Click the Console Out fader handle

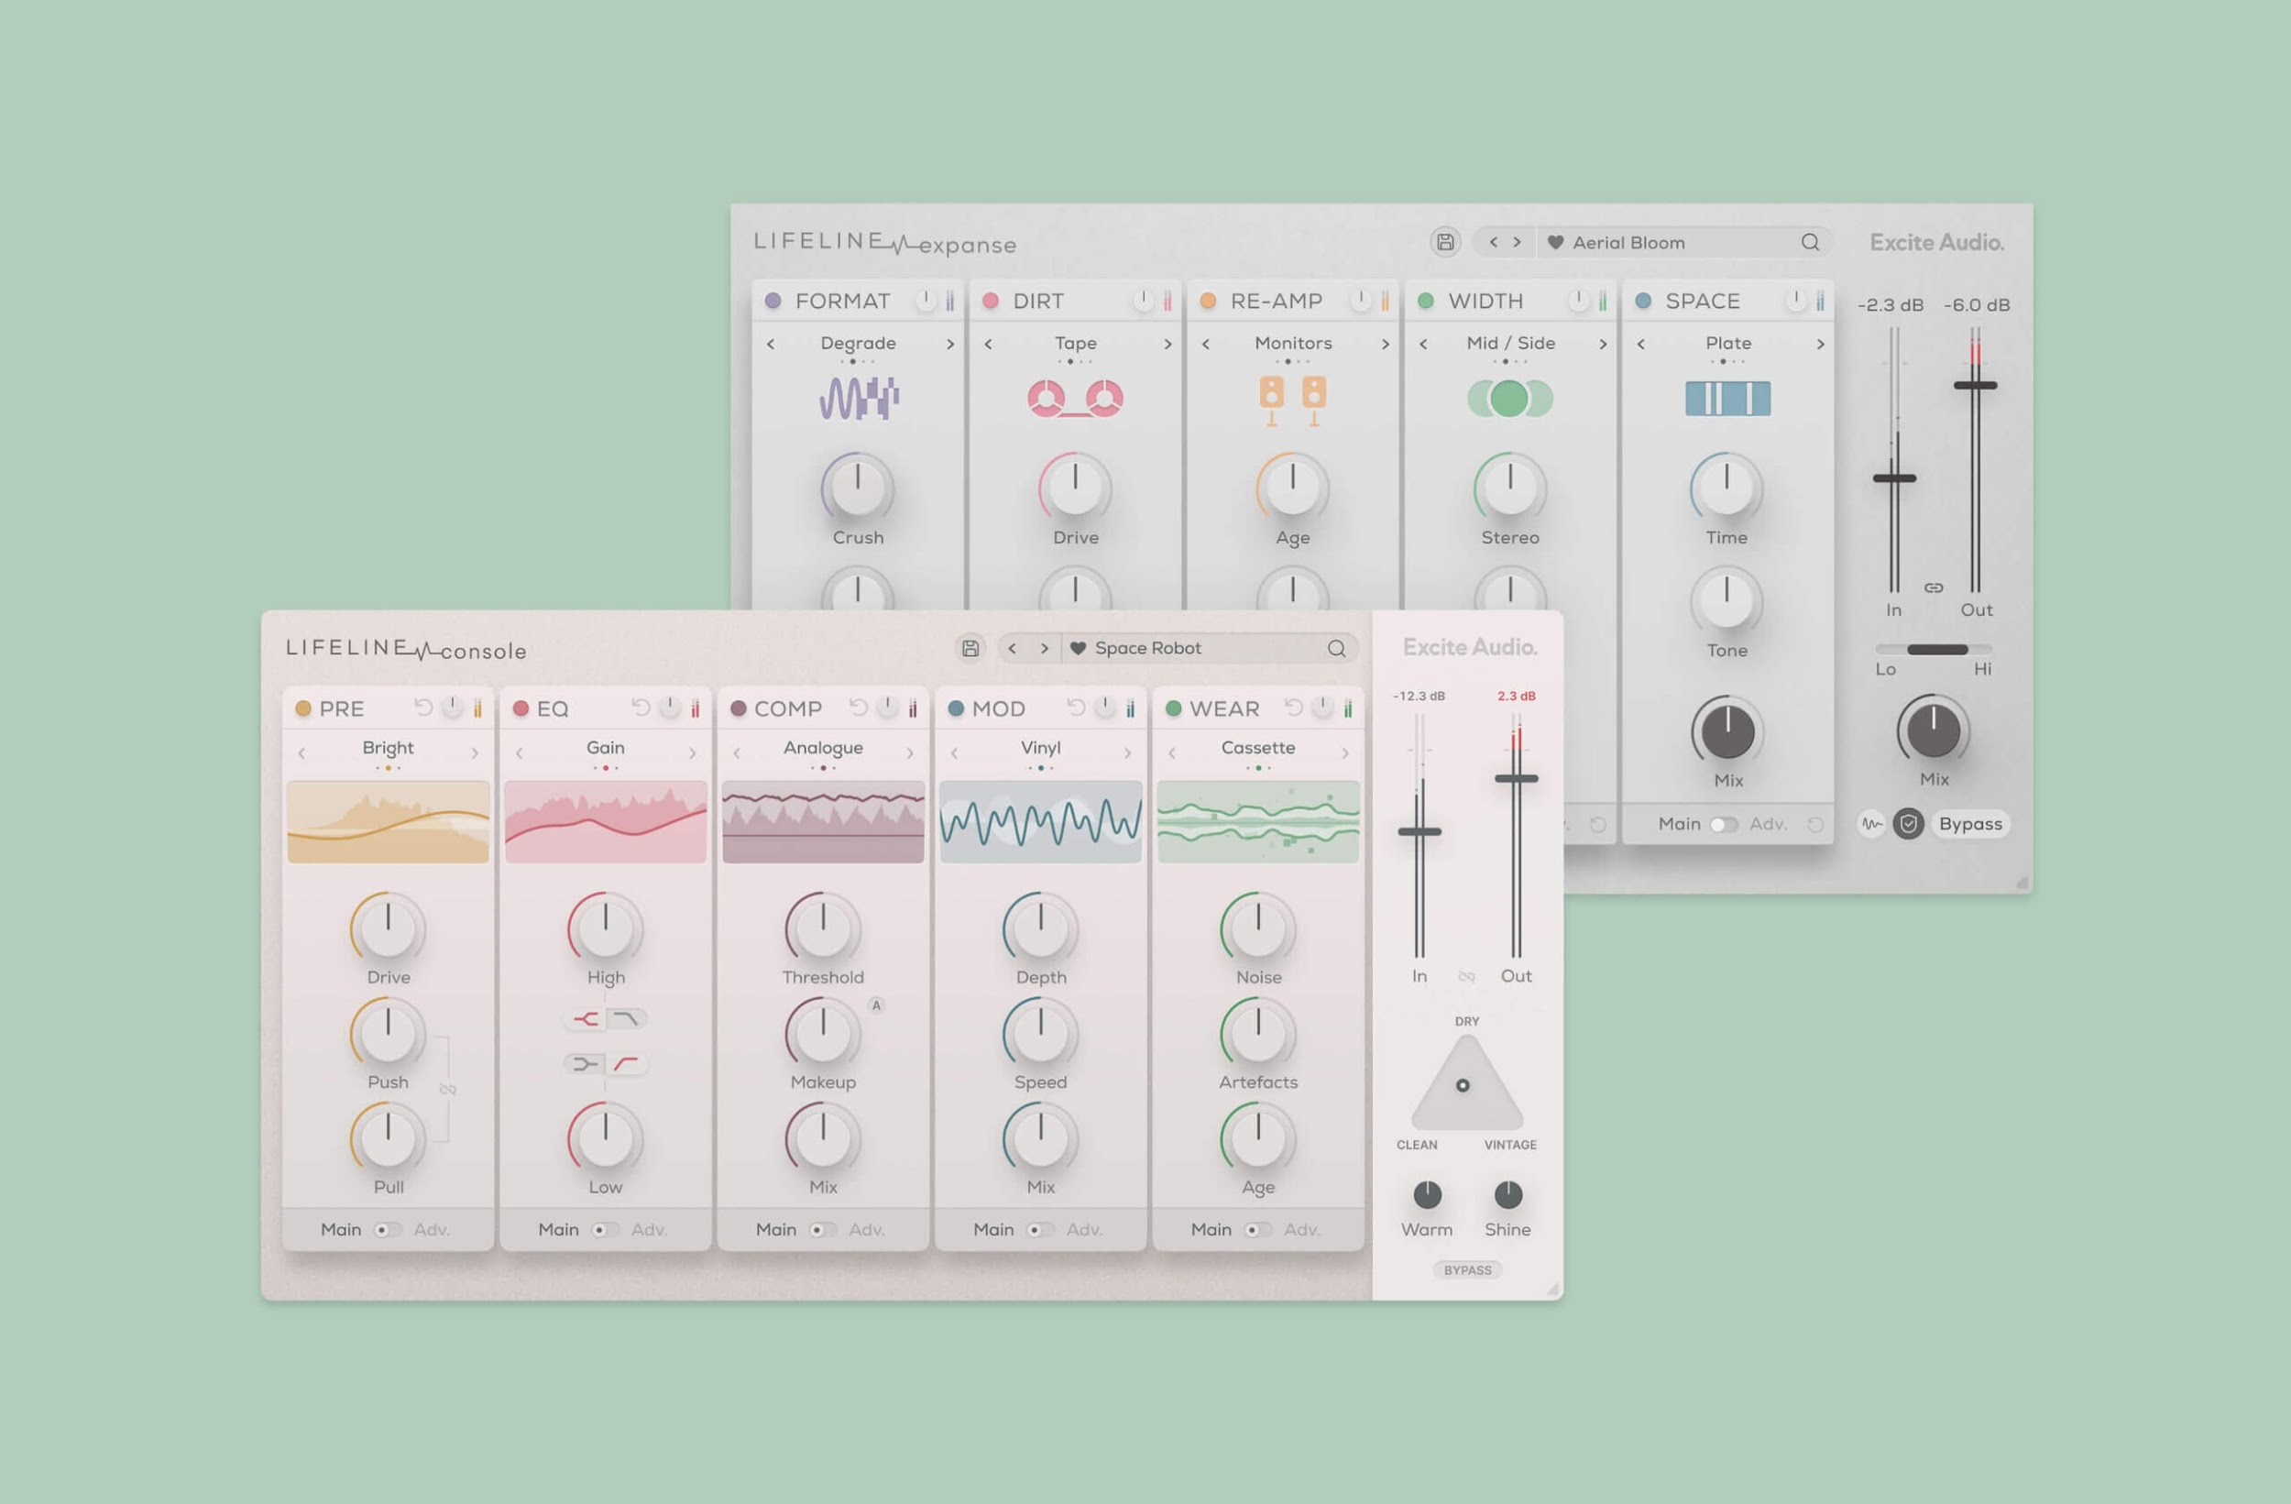pyautogui.click(x=1516, y=778)
